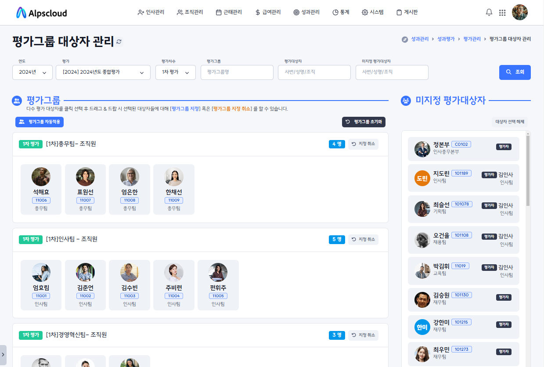The width and height of the screenshot is (544, 367).
Task: Select 석해효 employee card photo
Action: point(41,176)
